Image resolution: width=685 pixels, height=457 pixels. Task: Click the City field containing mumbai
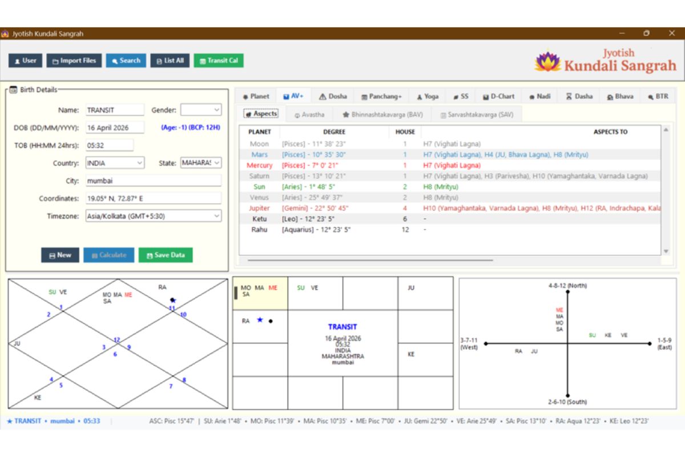click(x=153, y=181)
